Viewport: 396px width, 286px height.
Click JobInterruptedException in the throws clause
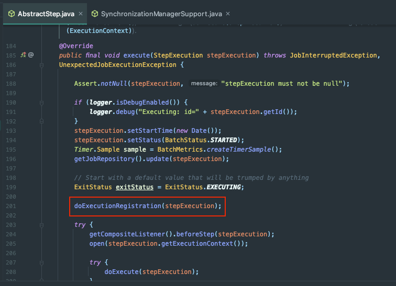pos(333,55)
